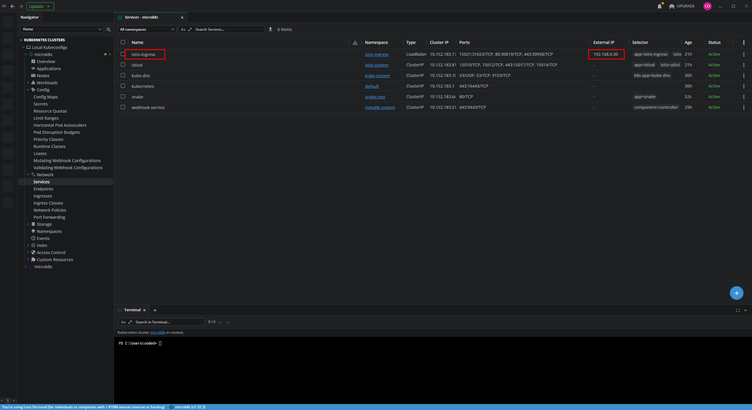752x410 pixels.
Task: Collapse Local Kubeconfigs tree node
Action: pyautogui.click(x=23, y=47)
